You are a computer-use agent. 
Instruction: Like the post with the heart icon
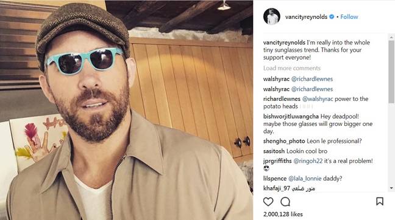(x=268, y=202)
